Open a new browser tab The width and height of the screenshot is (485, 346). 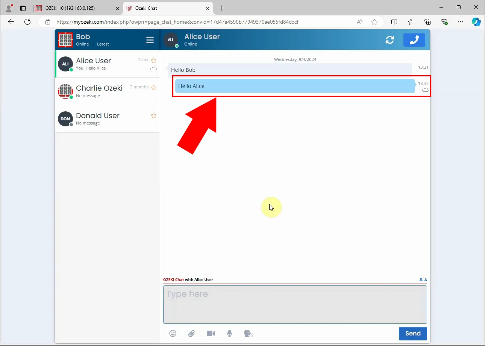(x=221, y=8)
